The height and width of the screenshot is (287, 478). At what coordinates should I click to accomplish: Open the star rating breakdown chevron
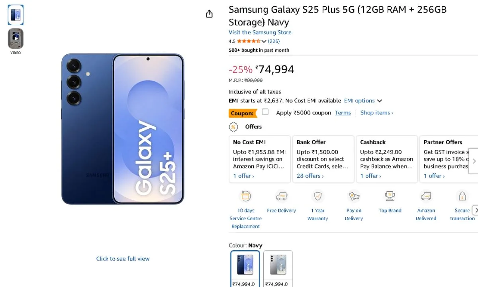[x=264, y=41]
